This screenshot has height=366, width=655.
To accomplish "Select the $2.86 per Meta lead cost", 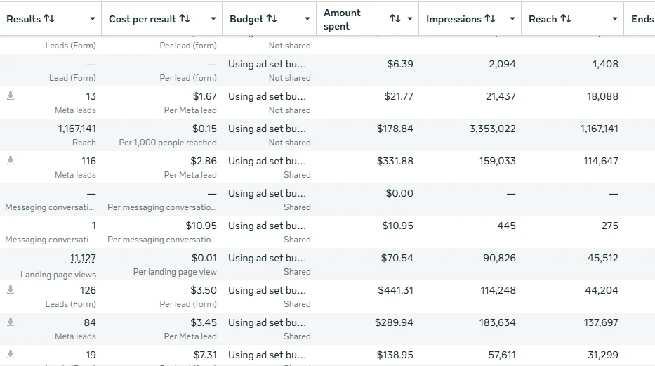I will coord(204,161).
